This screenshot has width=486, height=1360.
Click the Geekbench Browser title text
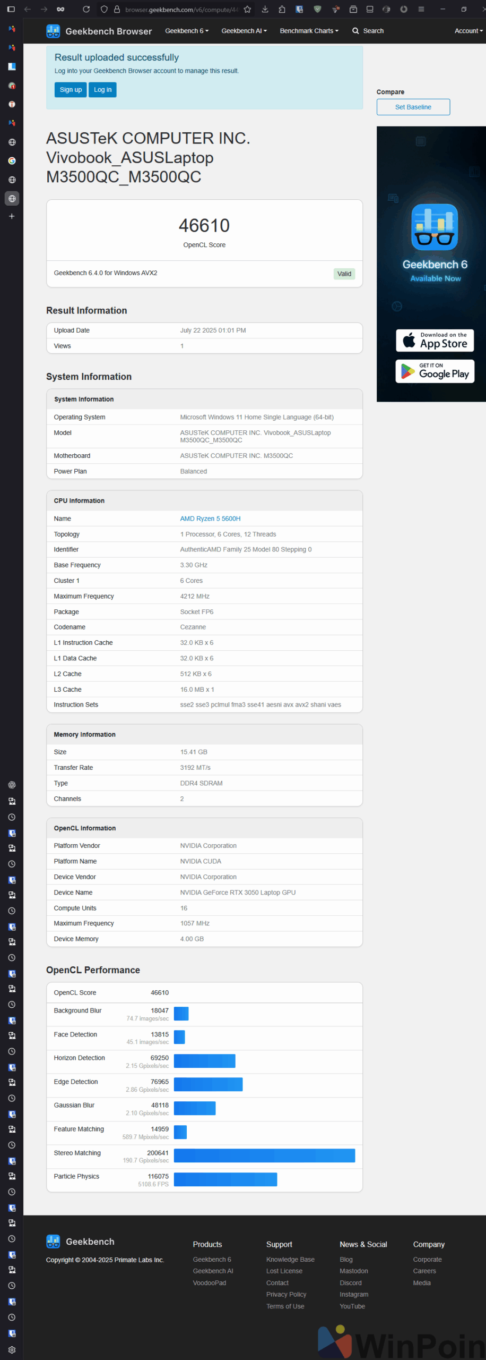(109, 31)
